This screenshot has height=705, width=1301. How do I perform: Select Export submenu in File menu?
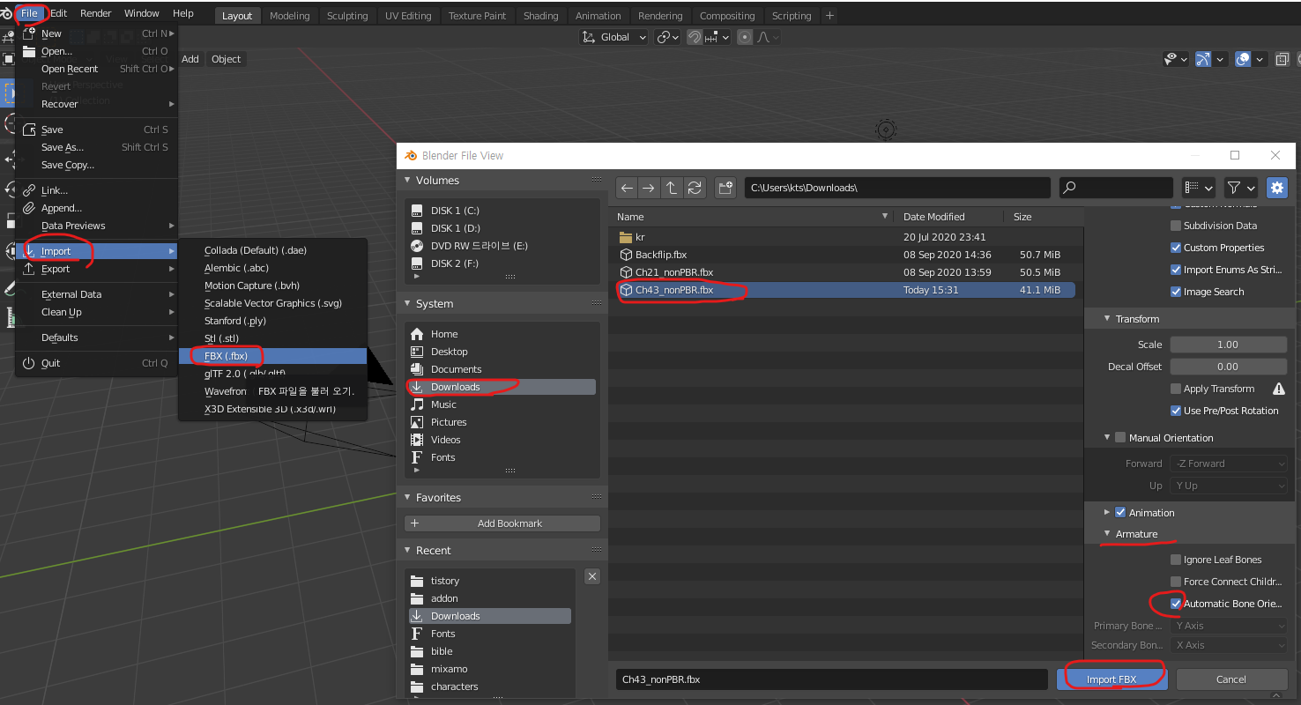97,269
